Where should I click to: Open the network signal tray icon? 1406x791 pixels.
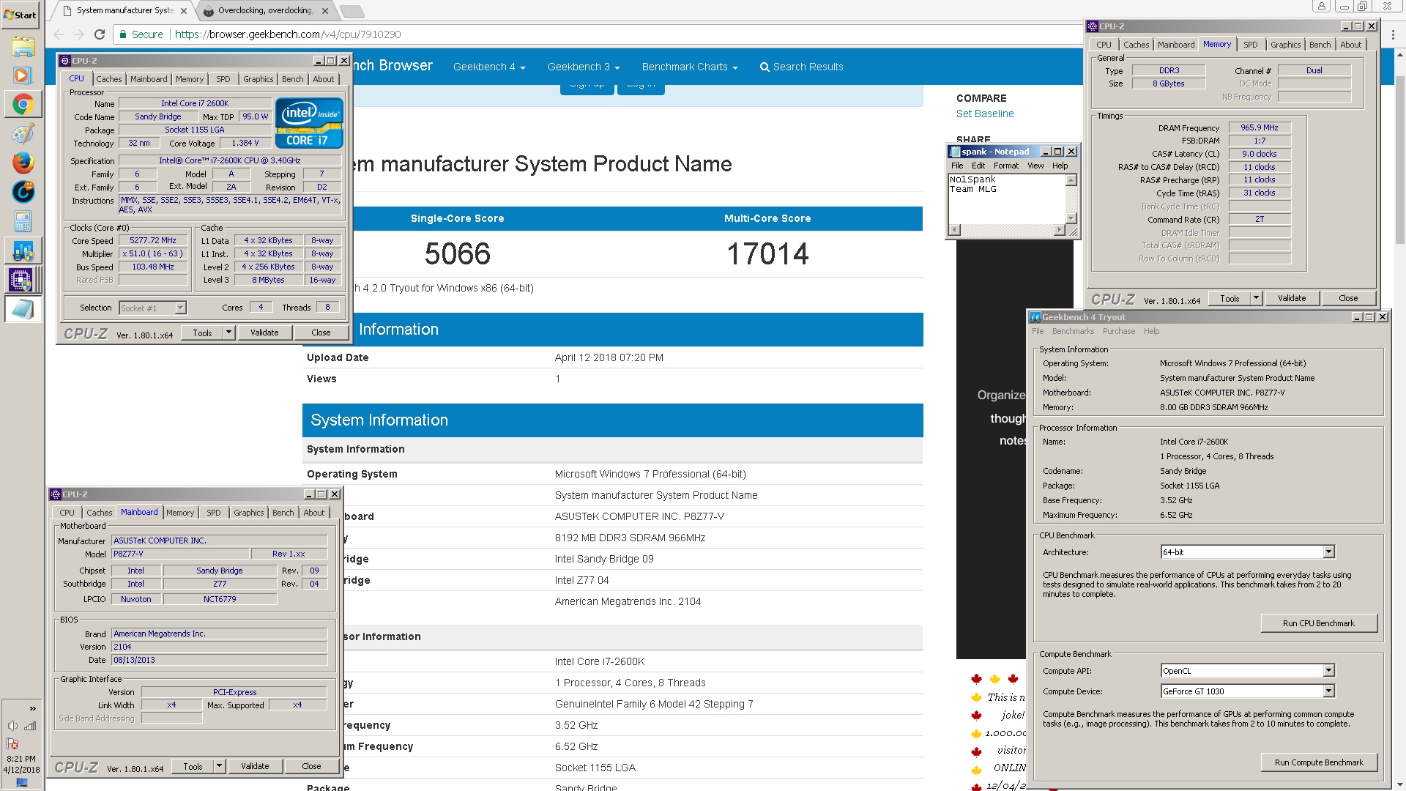30,726
